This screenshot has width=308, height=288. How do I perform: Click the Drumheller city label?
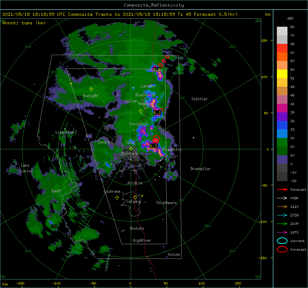(x=201, y=169)
